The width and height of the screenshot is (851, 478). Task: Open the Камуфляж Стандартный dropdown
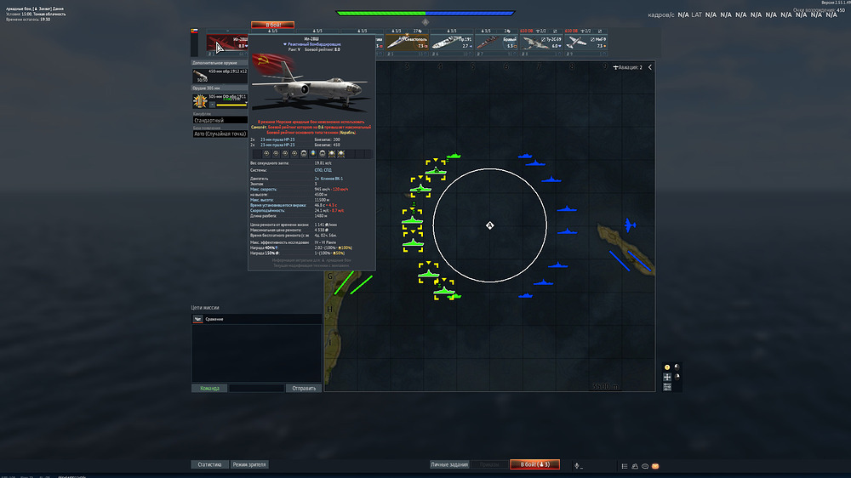(218, 121)
